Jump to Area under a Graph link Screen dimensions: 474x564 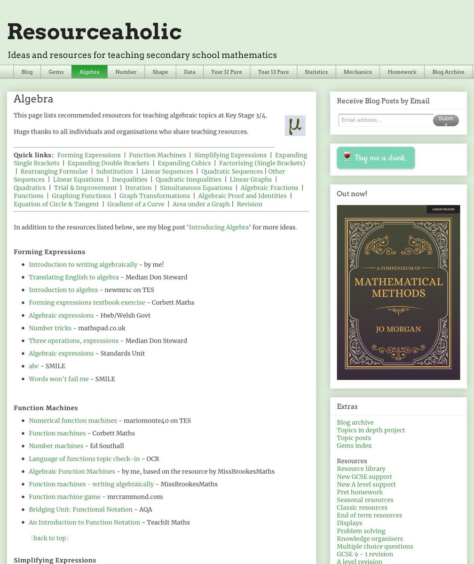[x=201, y=204]
